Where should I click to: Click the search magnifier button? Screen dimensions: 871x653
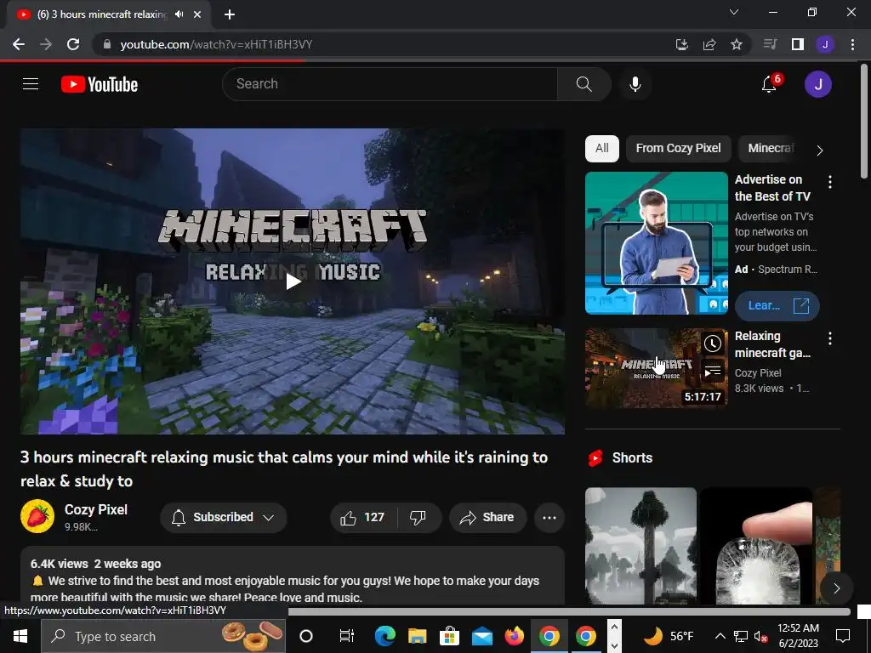[584, 84]
